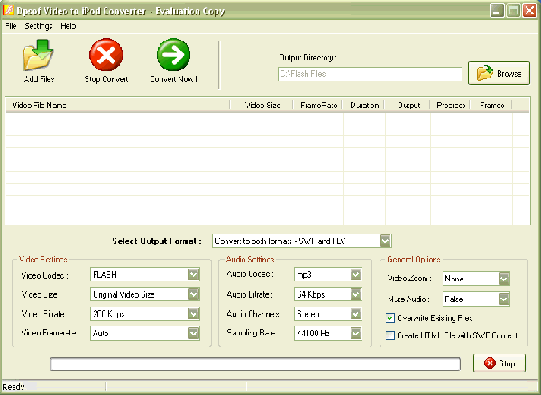The width and height of the screenshot is (541, 395).
Task: Toggle Overwrite Existing Files checkbox
Action: point(390,318)
